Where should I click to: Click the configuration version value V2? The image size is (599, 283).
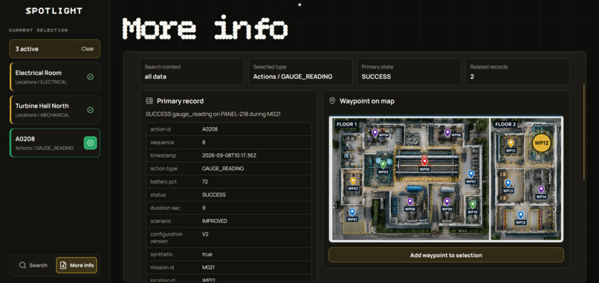205,234
